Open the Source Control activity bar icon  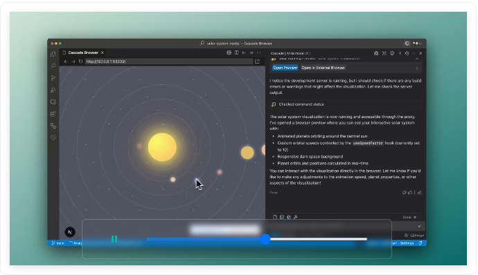coord(53,78)
